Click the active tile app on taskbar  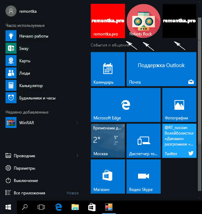point(109,207)
